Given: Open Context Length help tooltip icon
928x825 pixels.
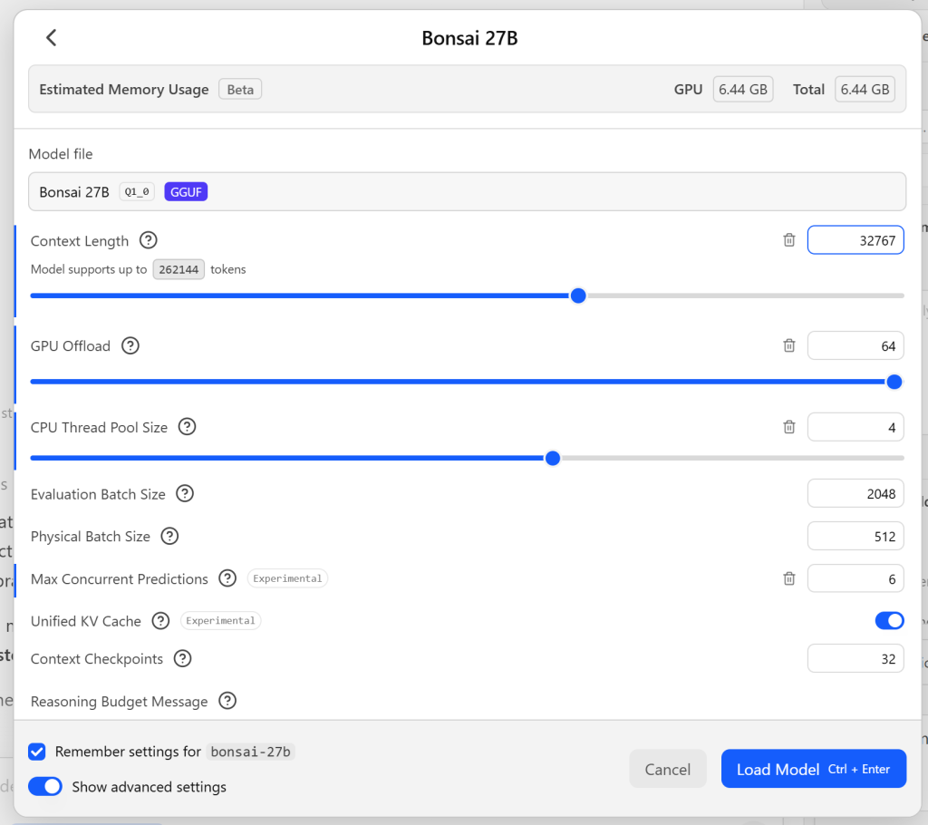Looking at the screenshot, I should (148, 240).
